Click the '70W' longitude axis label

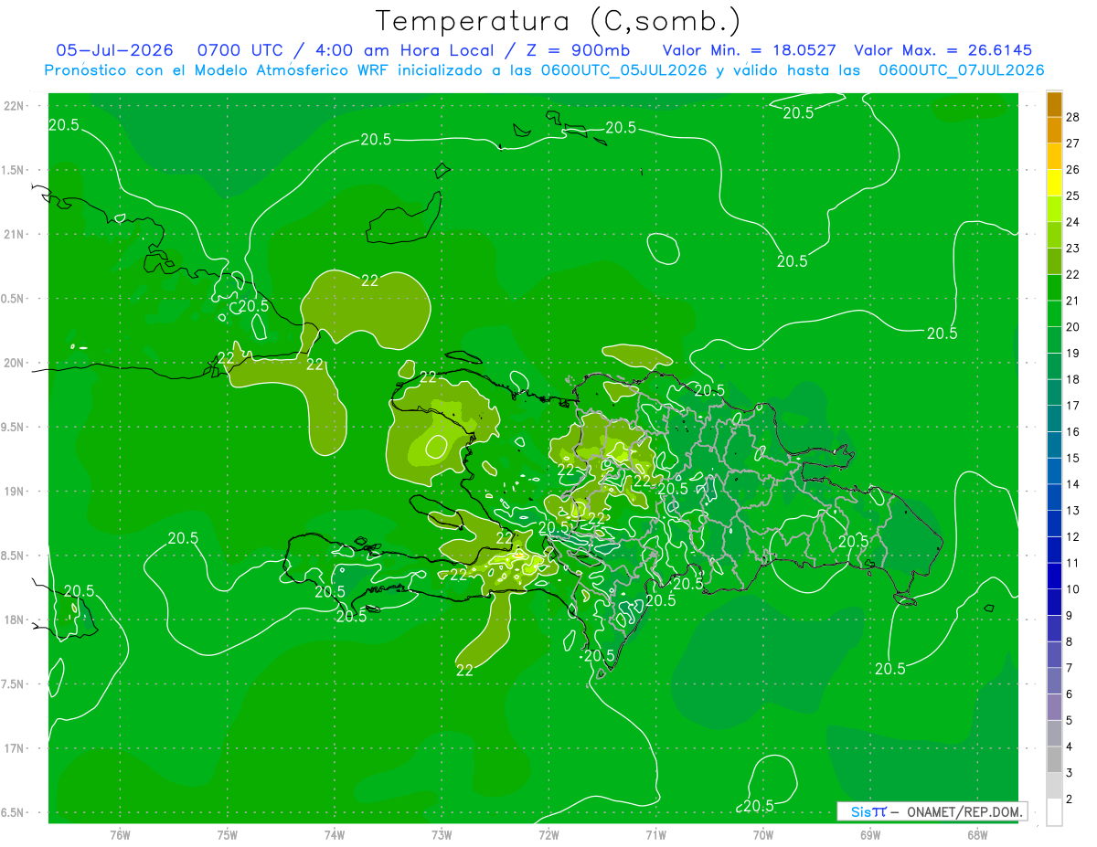pyautogui.click(x=762, y=834)
